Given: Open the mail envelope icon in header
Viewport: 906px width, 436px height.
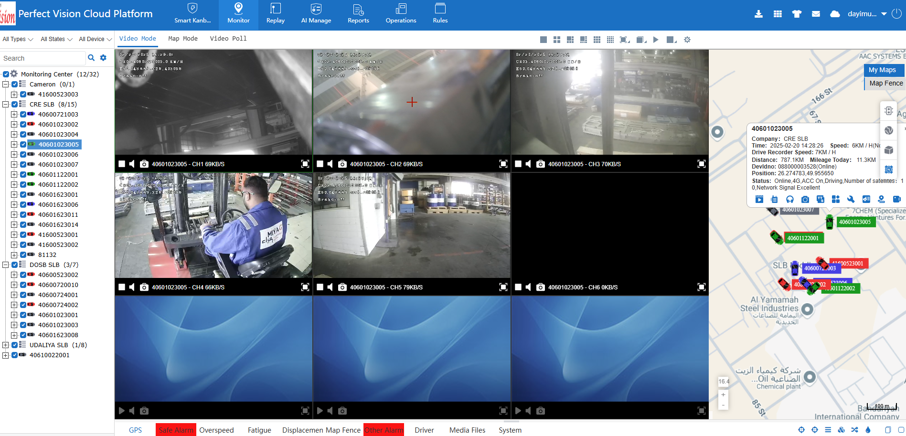Looking at the screenshot, I should pos(816,14).
